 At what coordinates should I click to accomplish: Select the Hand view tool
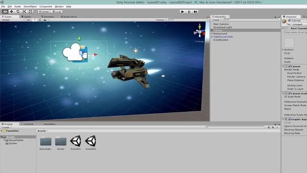coord(5,12)
